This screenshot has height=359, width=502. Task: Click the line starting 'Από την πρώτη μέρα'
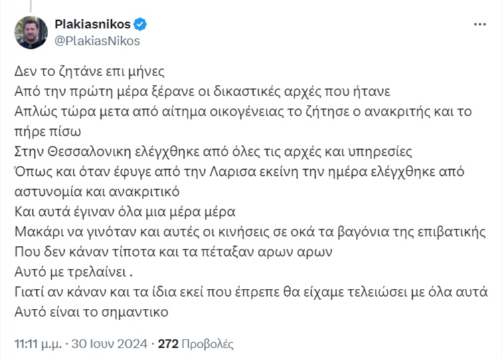click(x=202, y=92)
